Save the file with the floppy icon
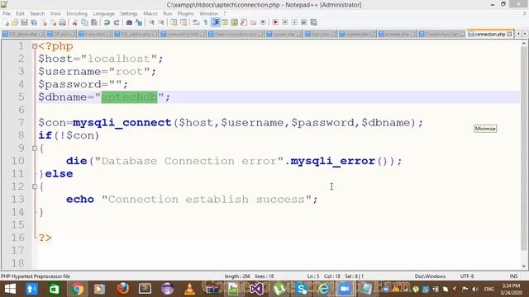The image size is (529, 297). click(x=24, y=22)
